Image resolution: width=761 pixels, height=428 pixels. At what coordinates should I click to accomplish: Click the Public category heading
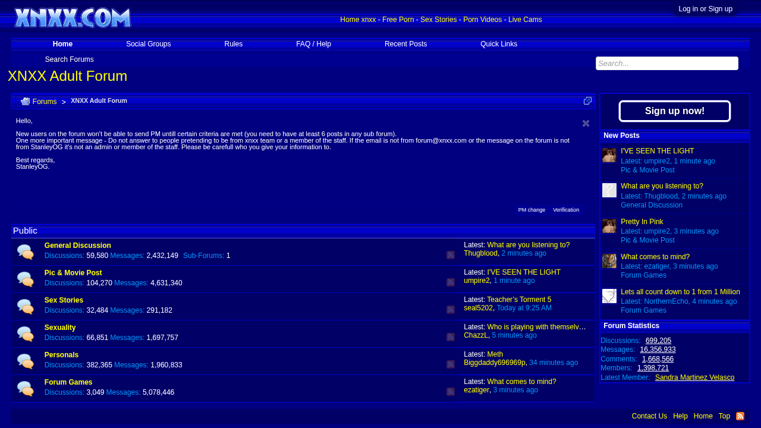(x=25, y=231)
